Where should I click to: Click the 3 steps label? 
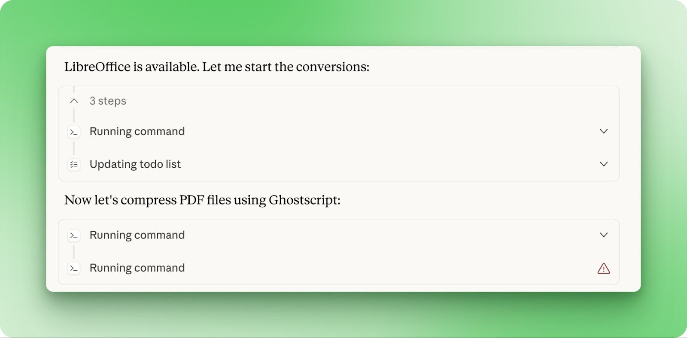[107, 101]
